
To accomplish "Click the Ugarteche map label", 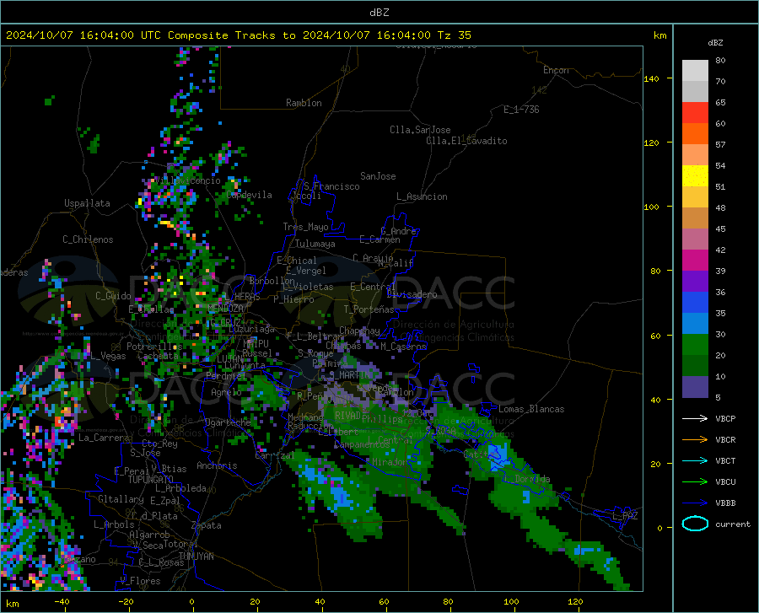I will point(228,422).
